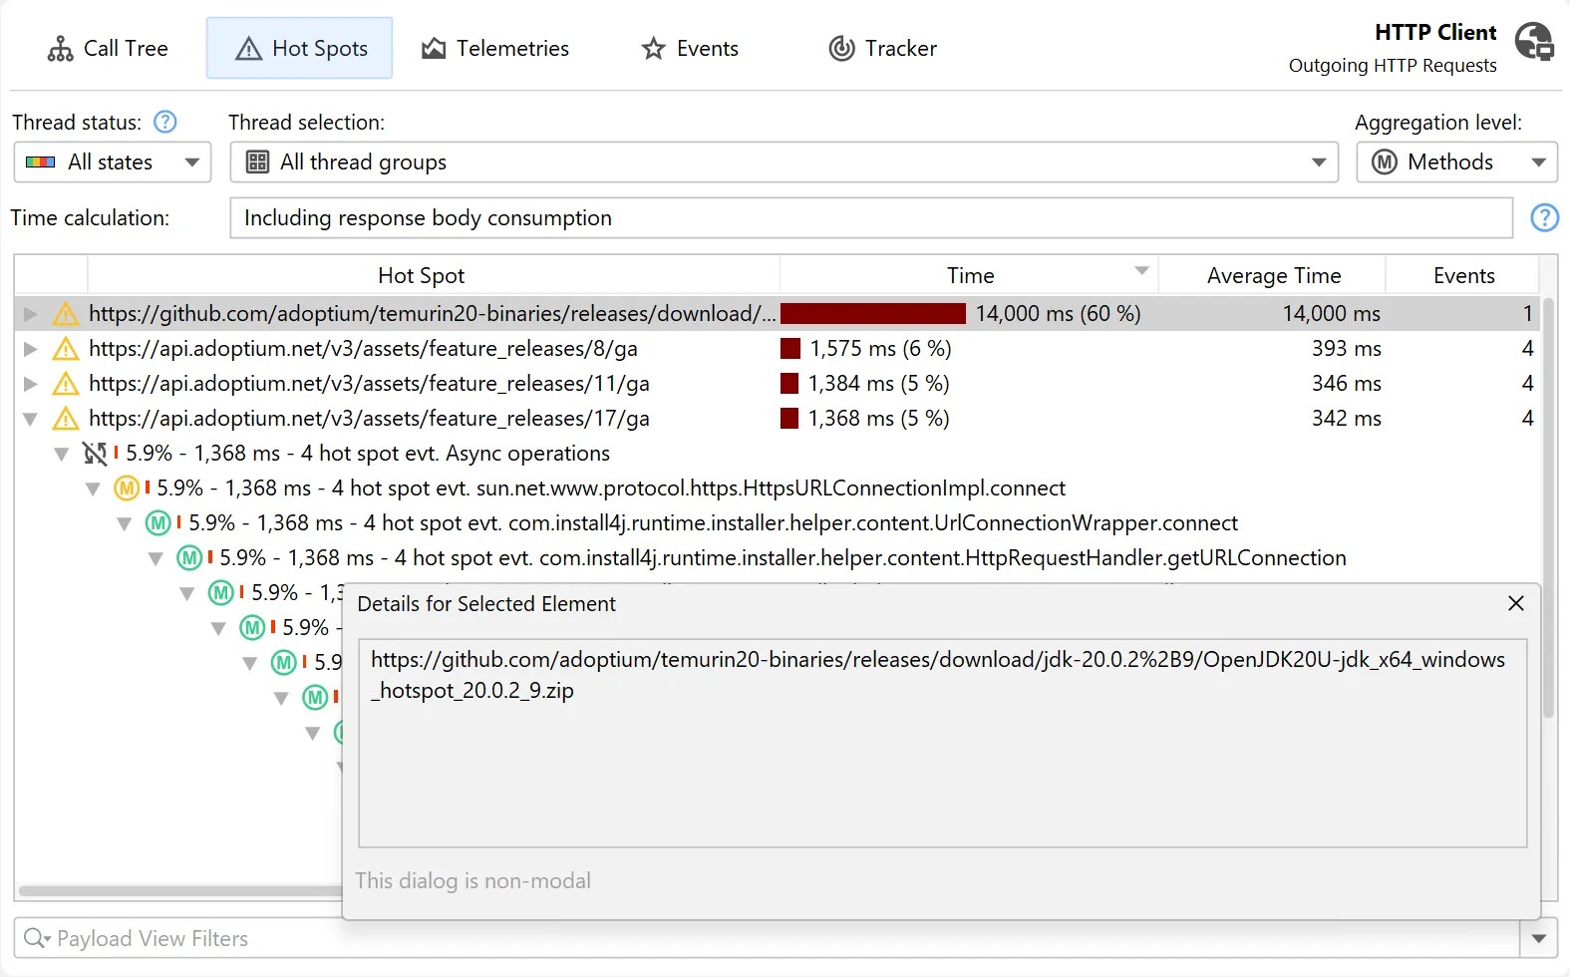The height and width of the screenshot is (977, 1570).
Task: Sort by the Events column header
Action: (1463, 275)
